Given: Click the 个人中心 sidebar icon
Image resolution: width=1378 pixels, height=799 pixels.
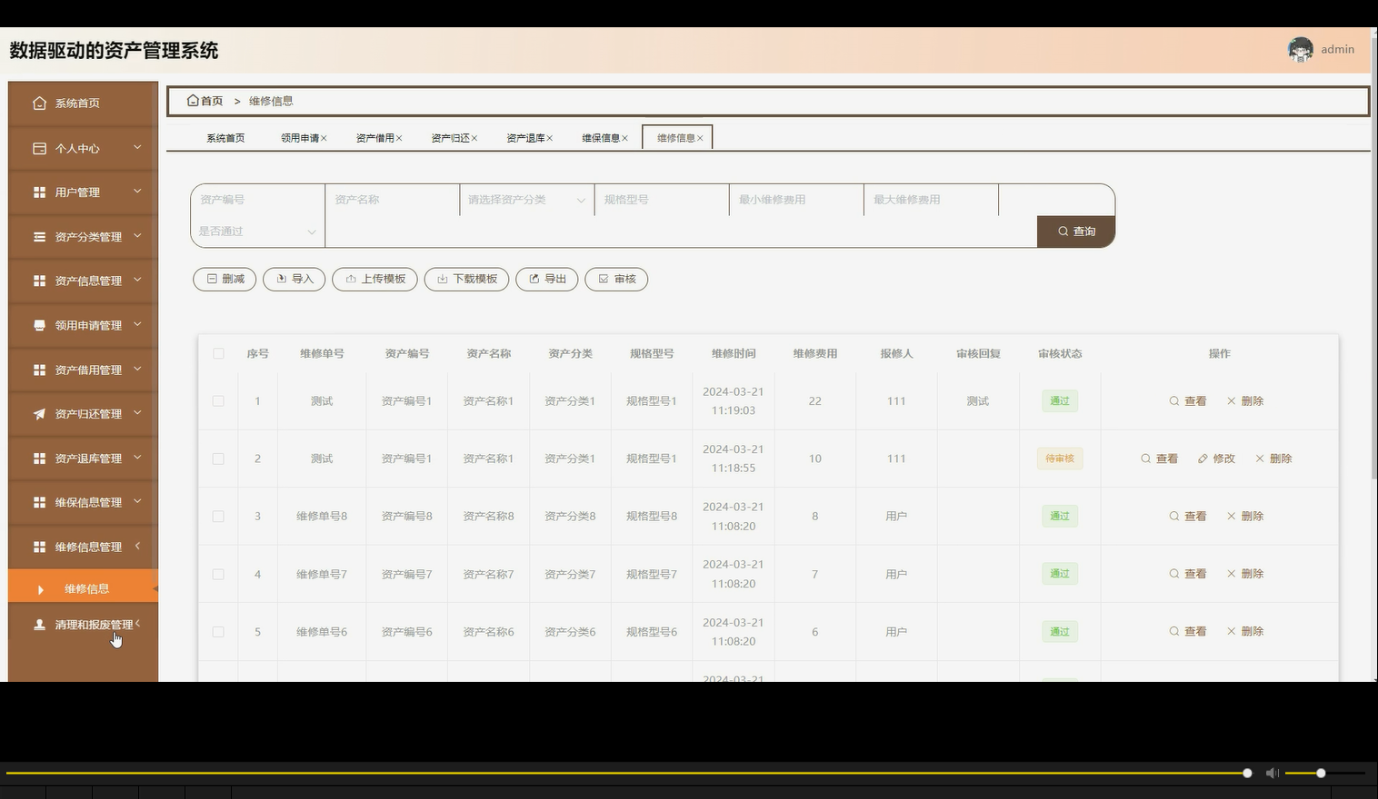Looking at the screenshot, I should coord(39,148).
